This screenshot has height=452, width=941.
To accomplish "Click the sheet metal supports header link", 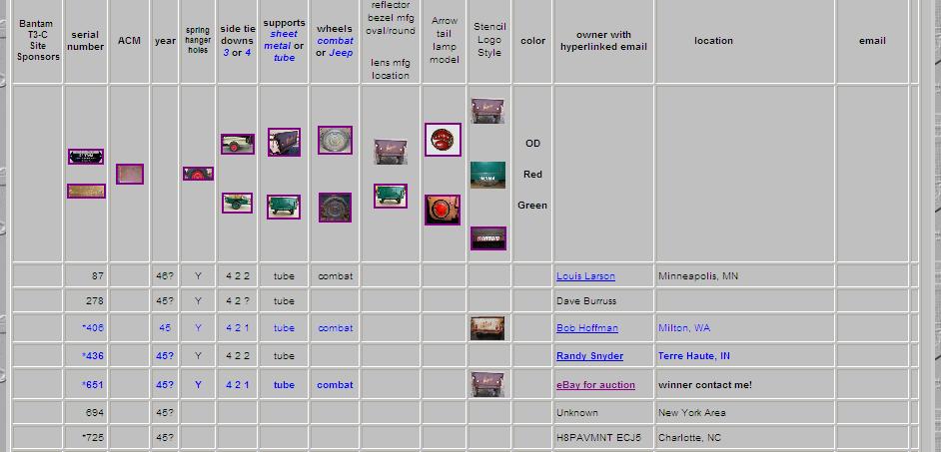I will [281, 40].
